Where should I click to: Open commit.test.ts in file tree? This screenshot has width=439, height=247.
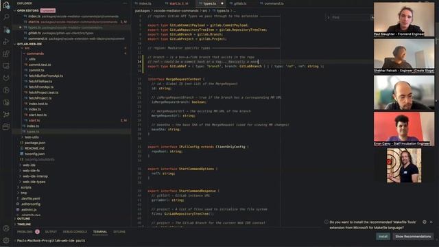coord(40,64)
